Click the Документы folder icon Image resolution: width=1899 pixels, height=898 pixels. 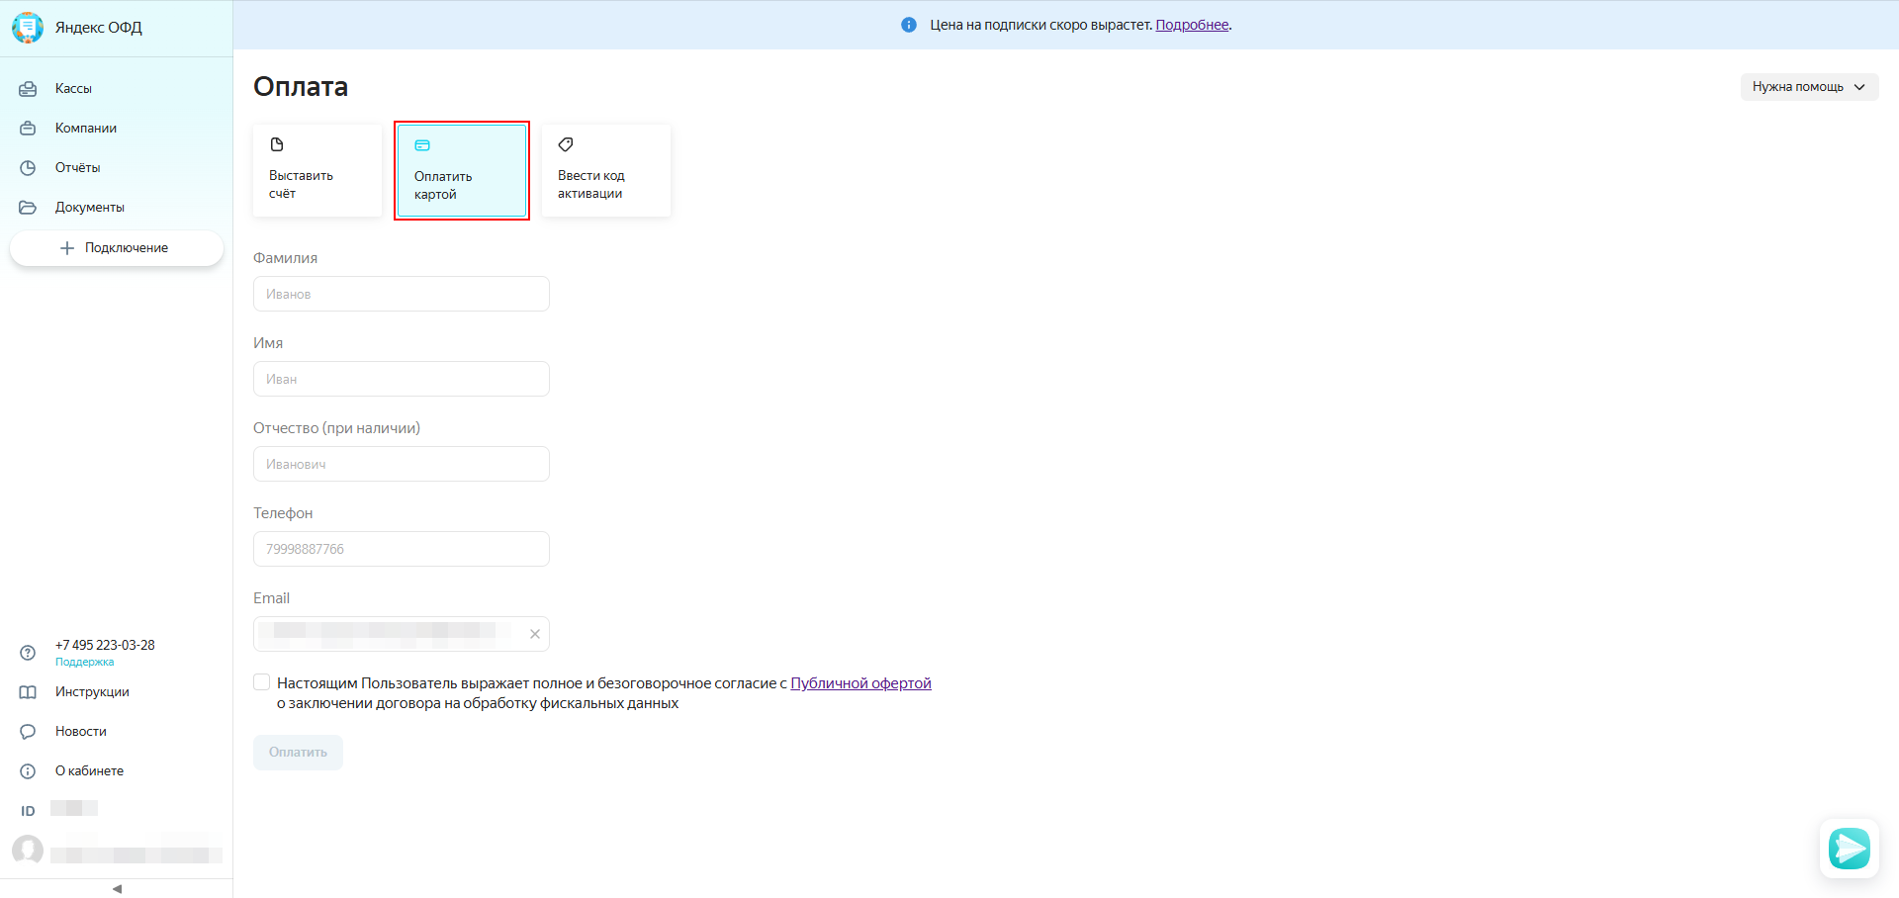pos(28,208)
